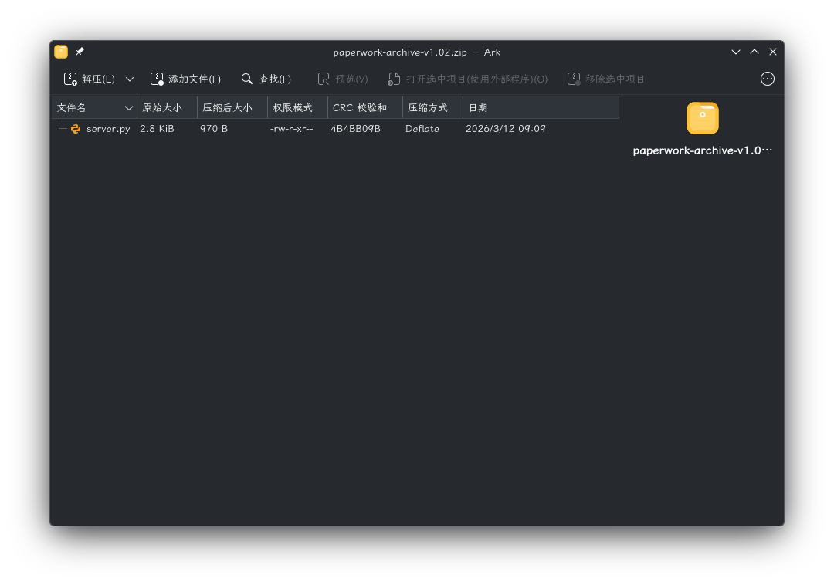This screenshot has width=834, height=585.
Task: Open 查找(F) search
Action: 266,79
